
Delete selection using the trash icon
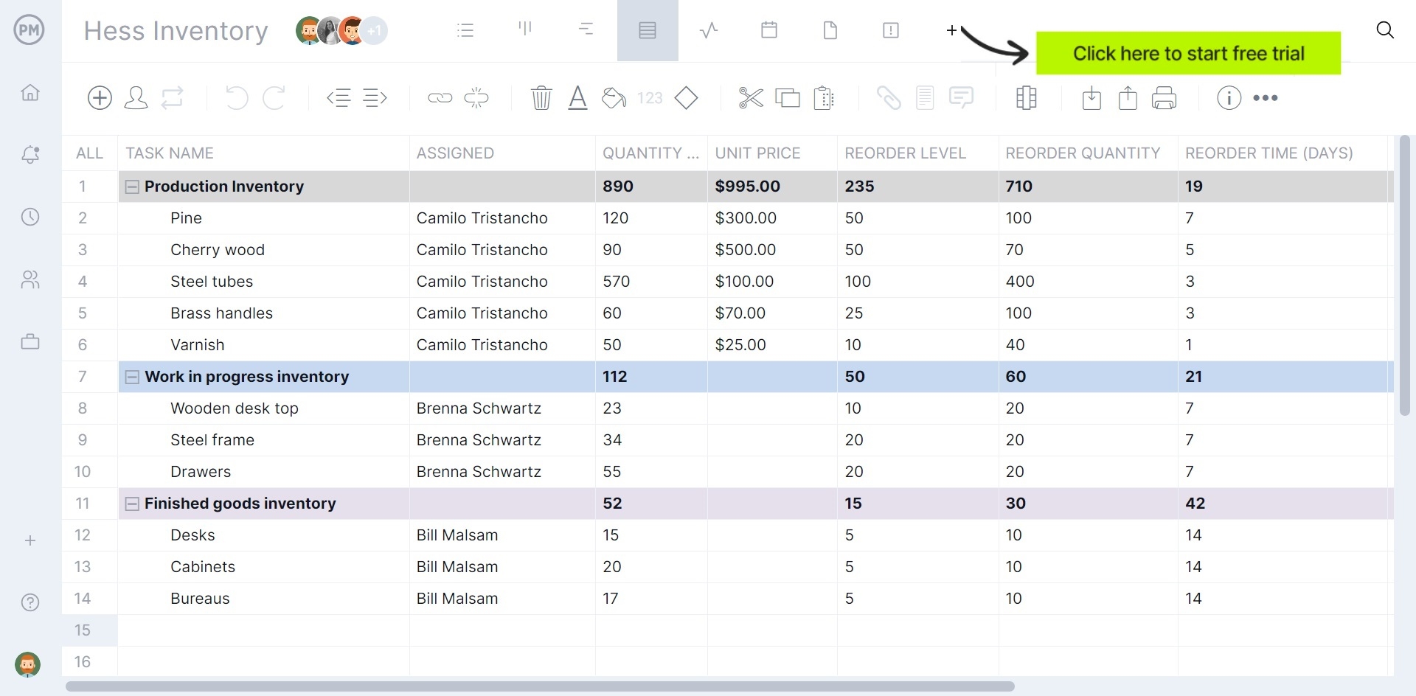click(541, 97)
